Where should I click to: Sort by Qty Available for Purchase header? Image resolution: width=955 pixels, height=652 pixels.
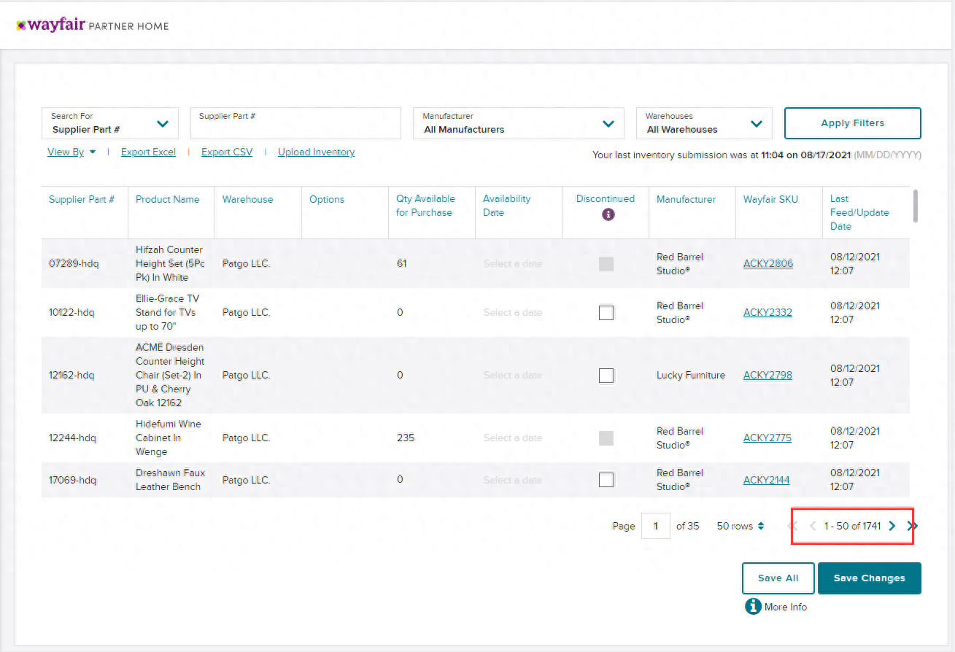[x=425, y=206]
